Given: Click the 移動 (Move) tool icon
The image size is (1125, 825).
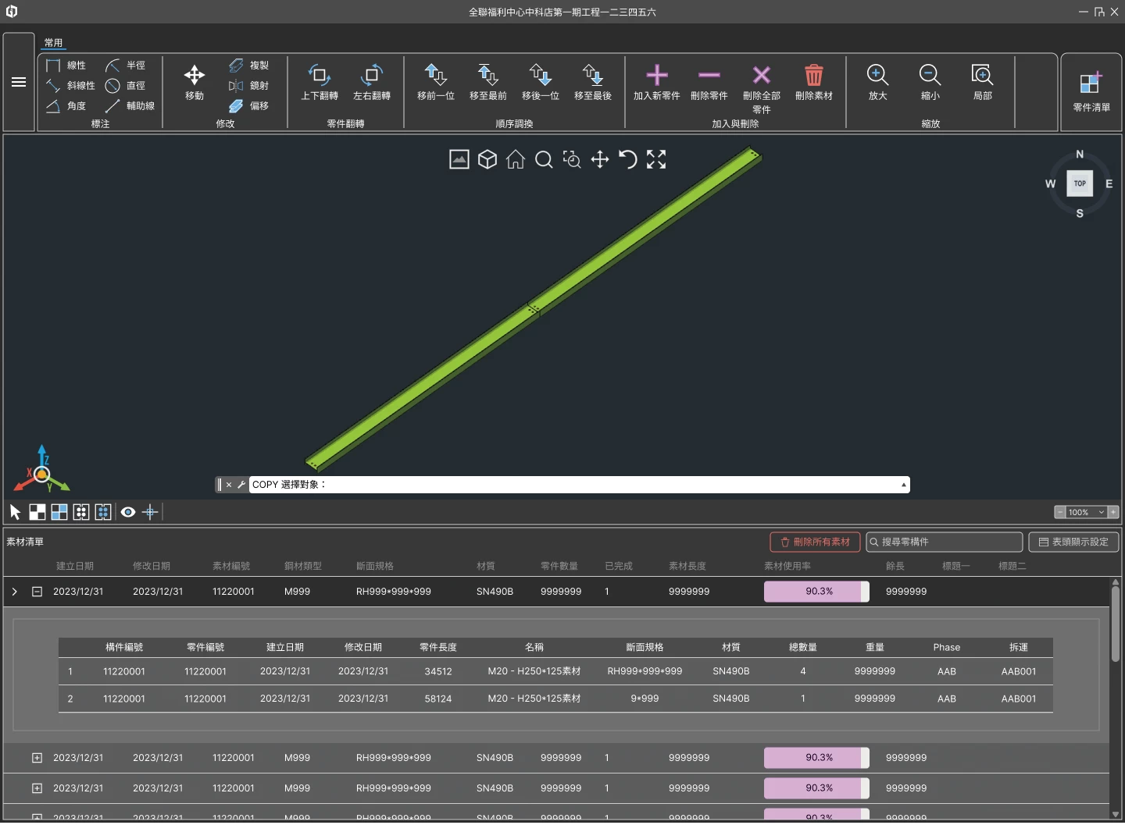Looking at the screenshot, I should click(194, 76).
